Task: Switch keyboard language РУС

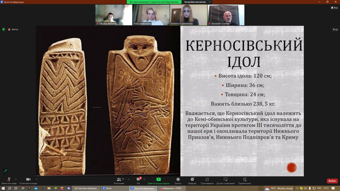Action: pyautogui.click(x=320, y=188)
